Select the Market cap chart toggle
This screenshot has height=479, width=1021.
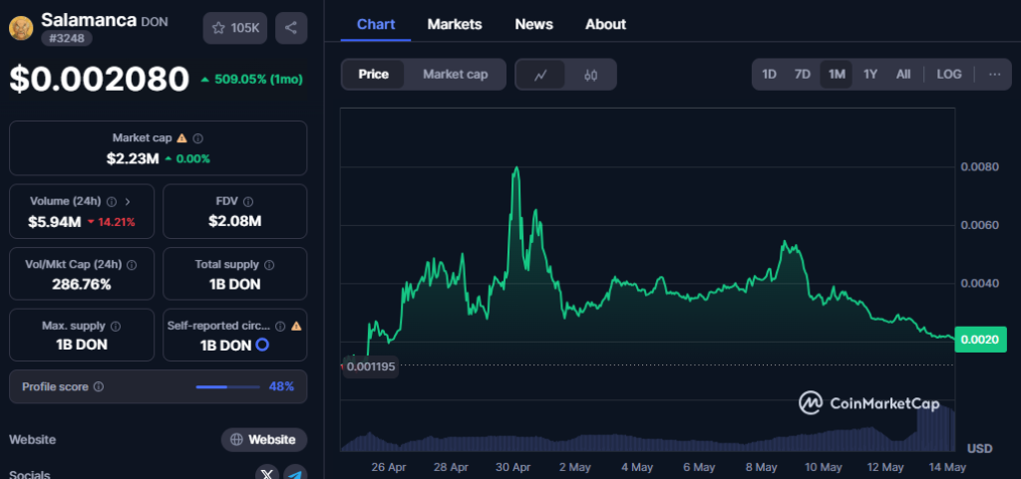(x=455, y=74)
